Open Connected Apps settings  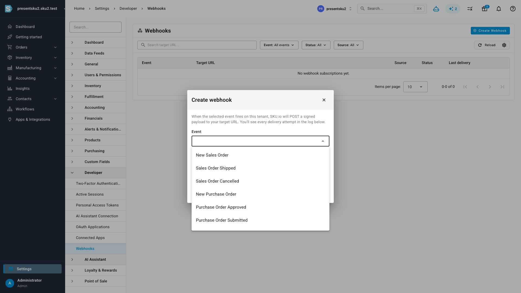96,238
